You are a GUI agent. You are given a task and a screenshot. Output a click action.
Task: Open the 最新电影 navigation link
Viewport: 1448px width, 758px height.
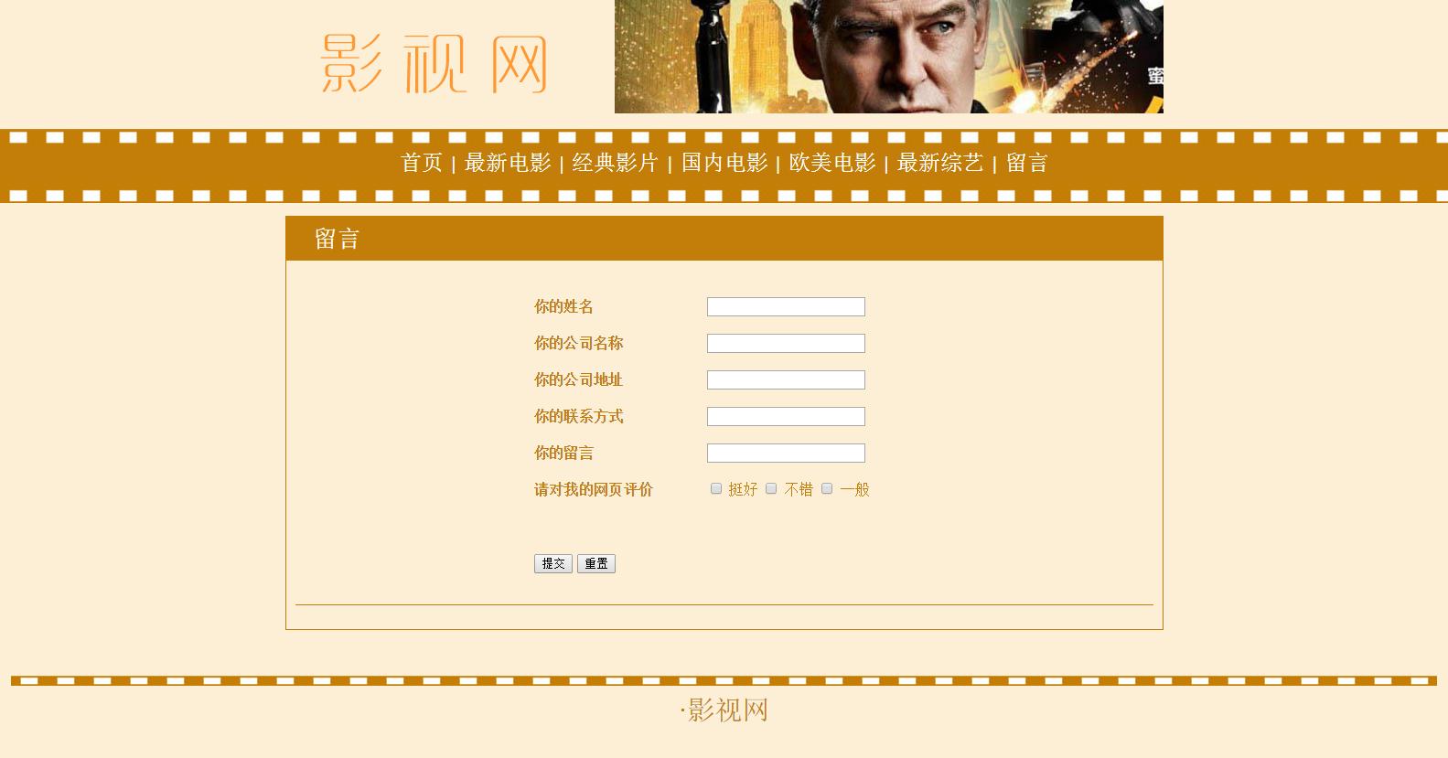click(x=508, y=163)
